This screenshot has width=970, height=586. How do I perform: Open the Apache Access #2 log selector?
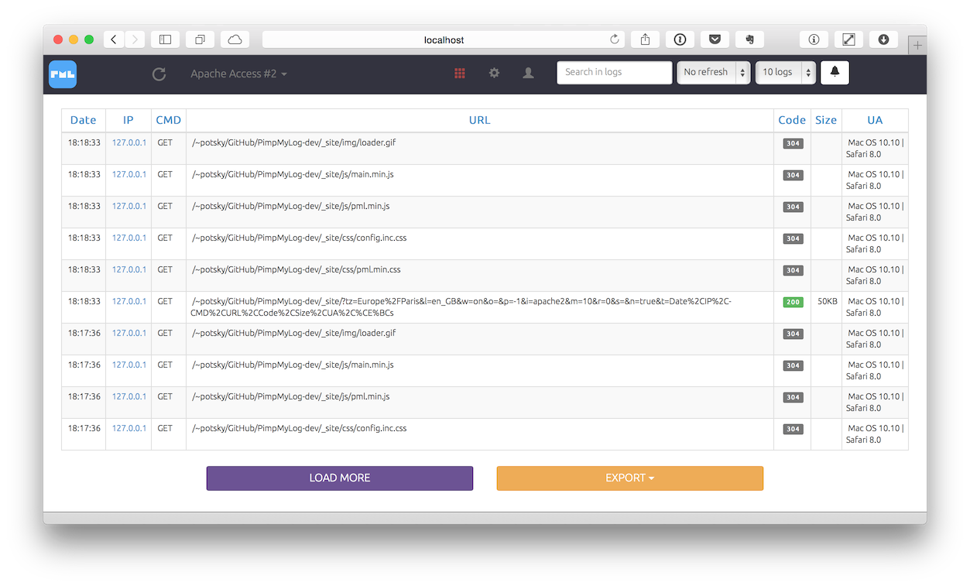[239, 74]
